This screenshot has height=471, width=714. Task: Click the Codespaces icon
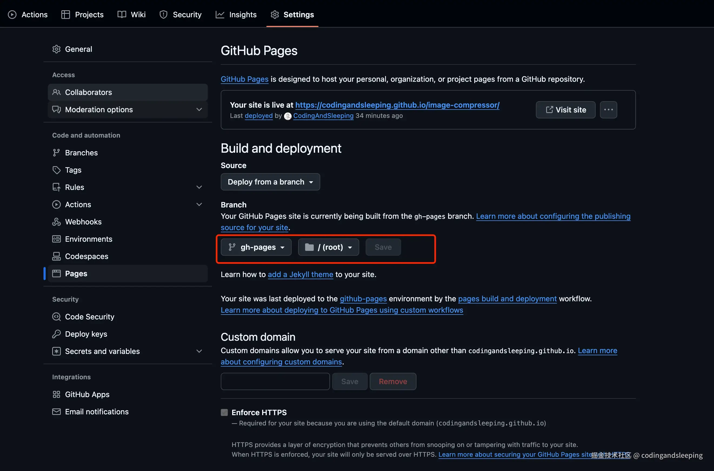[56, 256]
